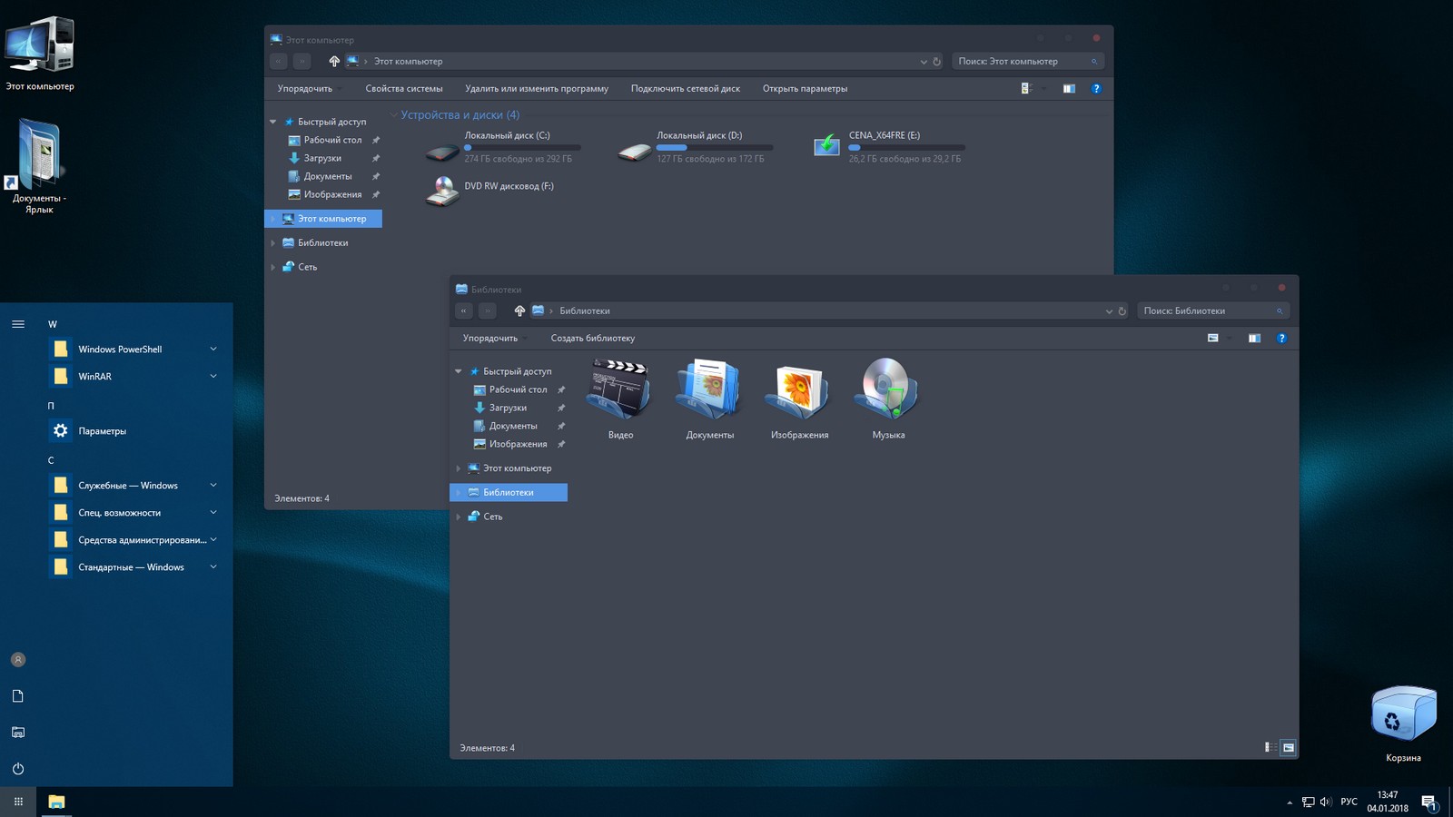Image resolution: width=1453 pixels, height=817 pixels.
Task: Open File Explorer from the taskbar
Action: tap(56, 802)
